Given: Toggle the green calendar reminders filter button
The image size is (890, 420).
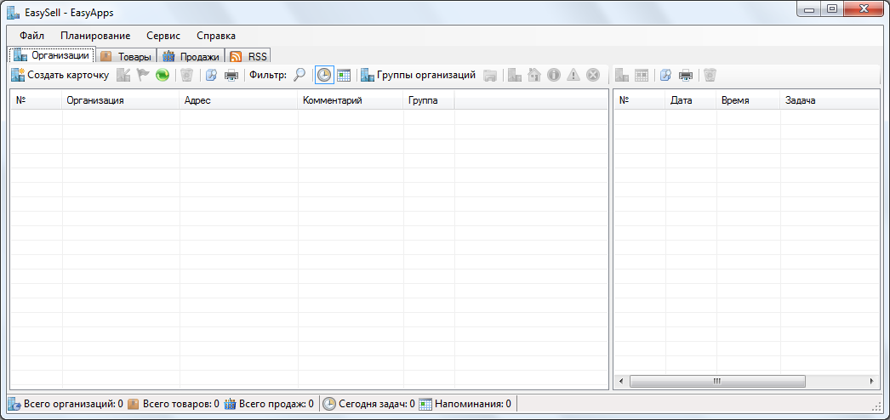Looking at the screenshot, I should [x=344, y=75].
